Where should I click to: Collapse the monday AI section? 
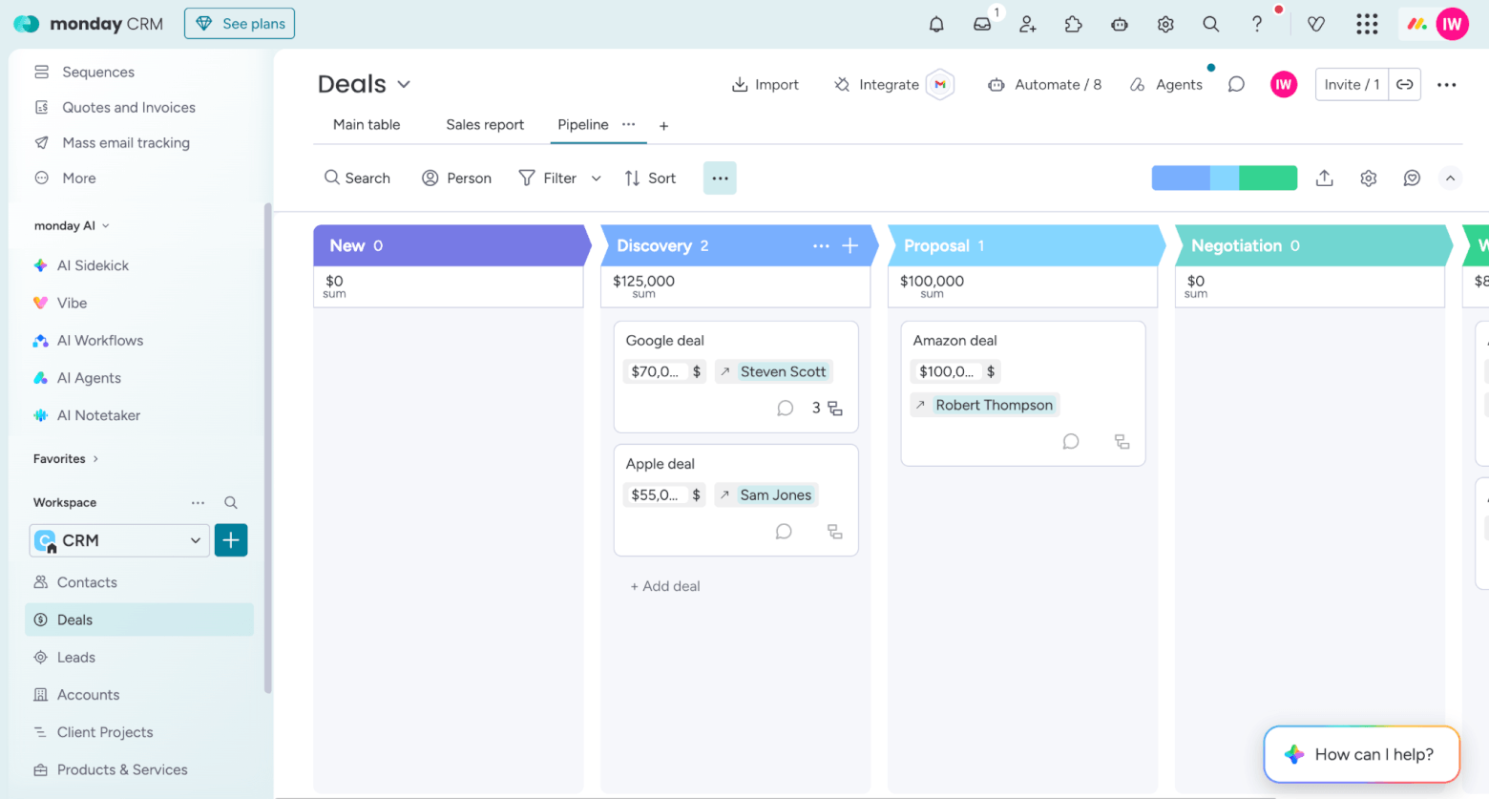click(105, 225)
